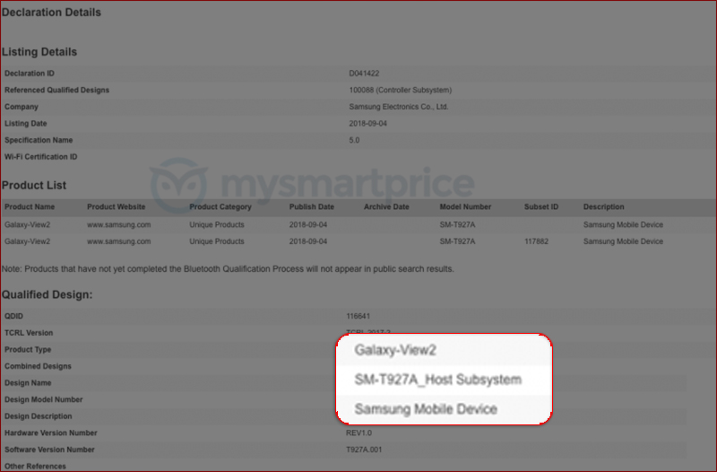Image resolution: width=717 pixels, height=472 pixels.
Task: Select 'Samsung Mobile Device' in row with Subset ID 117882
Action: [623, 241]
